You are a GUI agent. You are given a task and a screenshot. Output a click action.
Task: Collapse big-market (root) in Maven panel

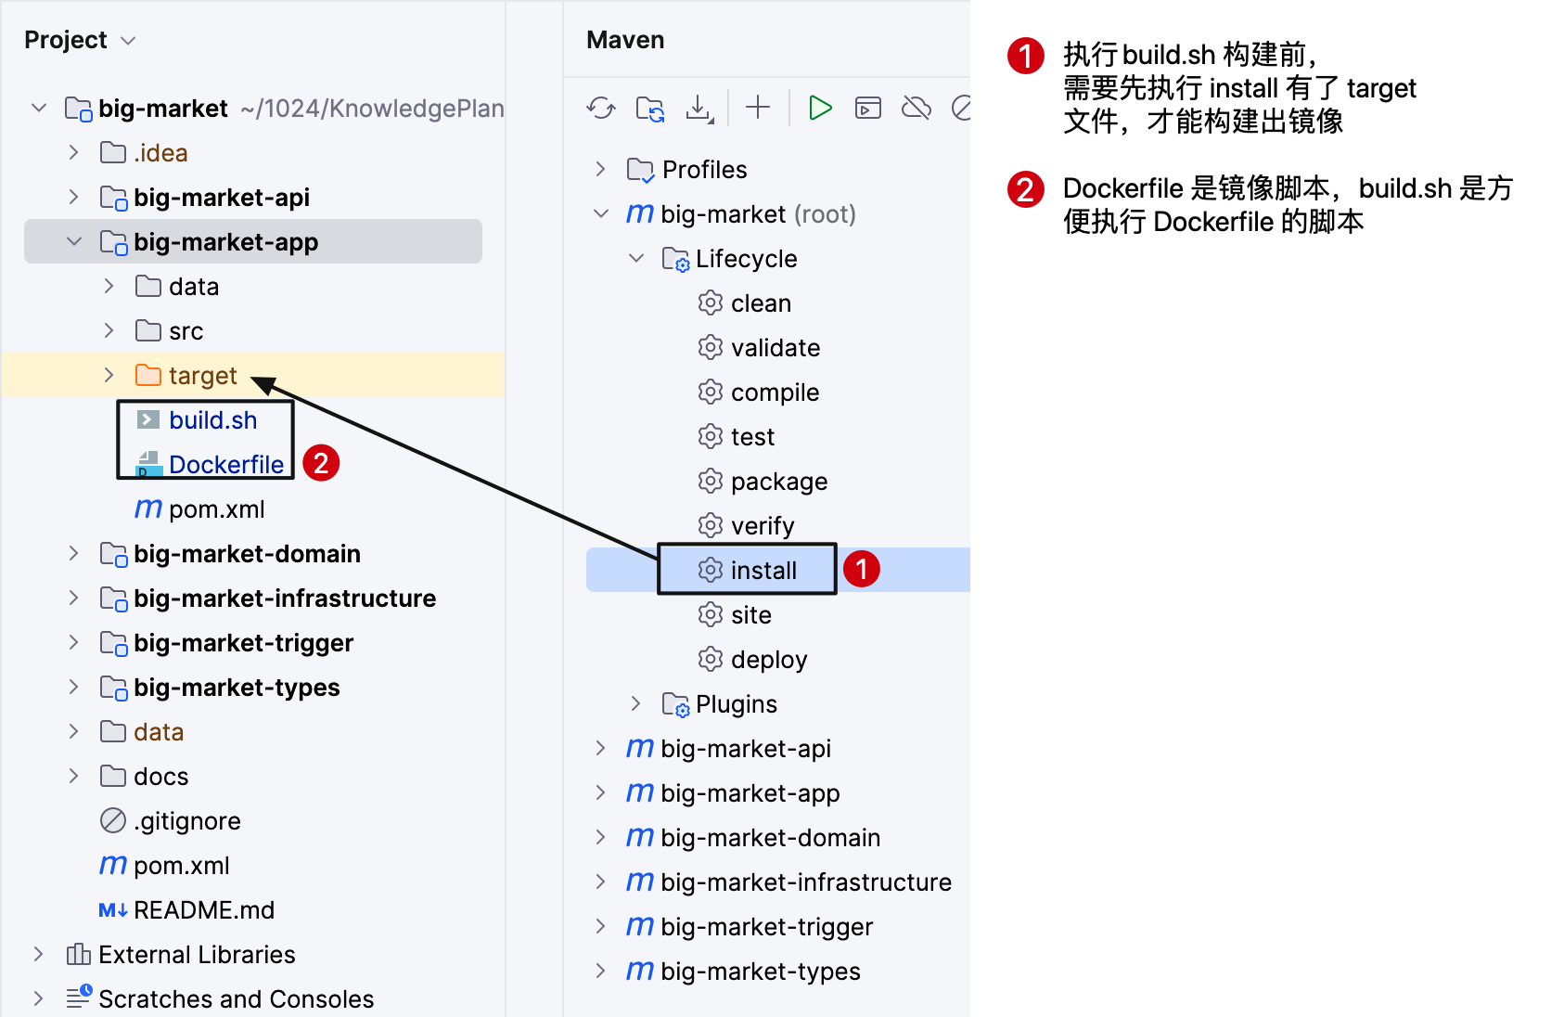[601, 213]
